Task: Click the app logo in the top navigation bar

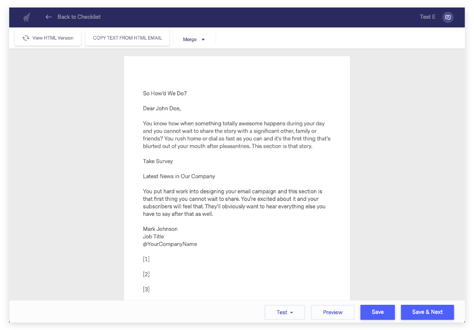Action: 26,17
